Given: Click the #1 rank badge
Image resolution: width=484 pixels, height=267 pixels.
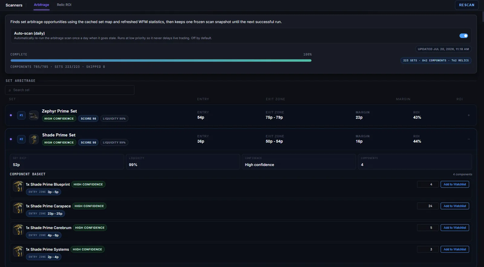Looking at the screenshot, I should 21,115.
